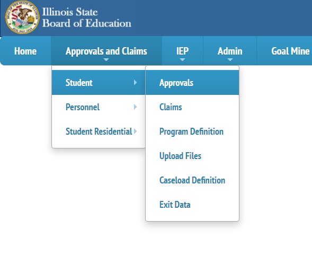The image size is (312, 255).
Task: Click the chevron beside Personnel
Action: 135,107
